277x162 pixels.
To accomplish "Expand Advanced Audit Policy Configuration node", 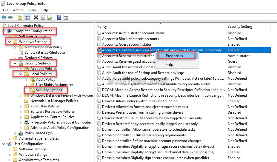I will pos(21,128).
